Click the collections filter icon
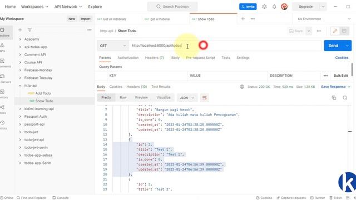This screenshot has height=200, width=356. [29, 29]
